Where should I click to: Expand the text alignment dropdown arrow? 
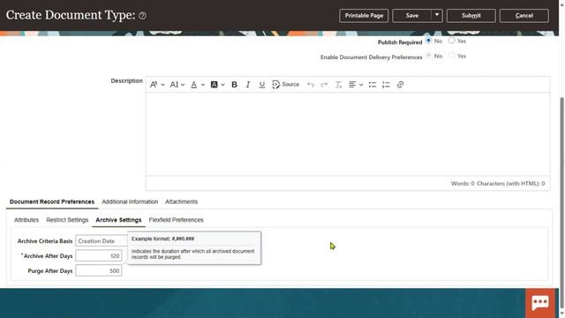(361, 85)
